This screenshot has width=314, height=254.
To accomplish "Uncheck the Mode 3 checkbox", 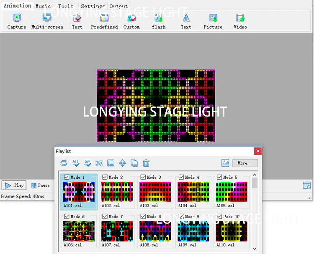I will (143, 177).
